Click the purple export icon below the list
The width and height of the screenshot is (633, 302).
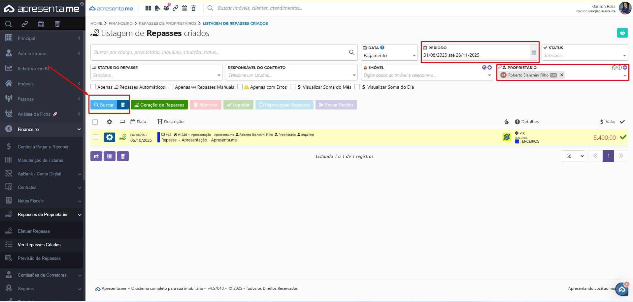pos(96,156)
